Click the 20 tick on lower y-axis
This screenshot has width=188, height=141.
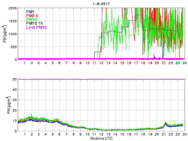pos(14,110)
